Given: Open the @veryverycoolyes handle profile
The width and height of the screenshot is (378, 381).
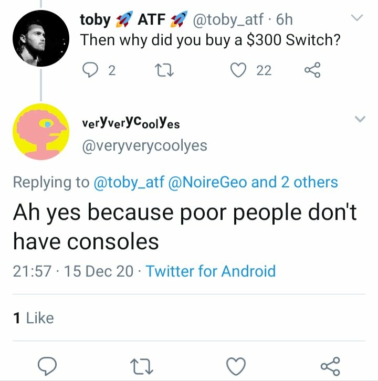Looking at the screenshot, I should pos(144,145).
